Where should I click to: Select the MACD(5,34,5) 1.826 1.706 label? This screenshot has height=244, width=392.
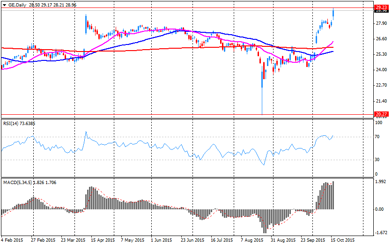pos(30,183)
